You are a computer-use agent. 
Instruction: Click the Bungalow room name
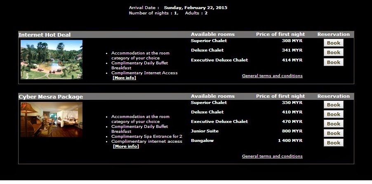coord(202,141)
